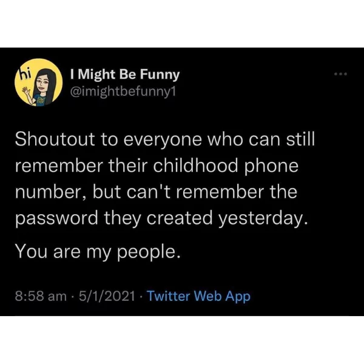This screenshot has height=364, width=364.
Task: Click the waving hand of the avatar cartoon
Action: click(26, 91)
